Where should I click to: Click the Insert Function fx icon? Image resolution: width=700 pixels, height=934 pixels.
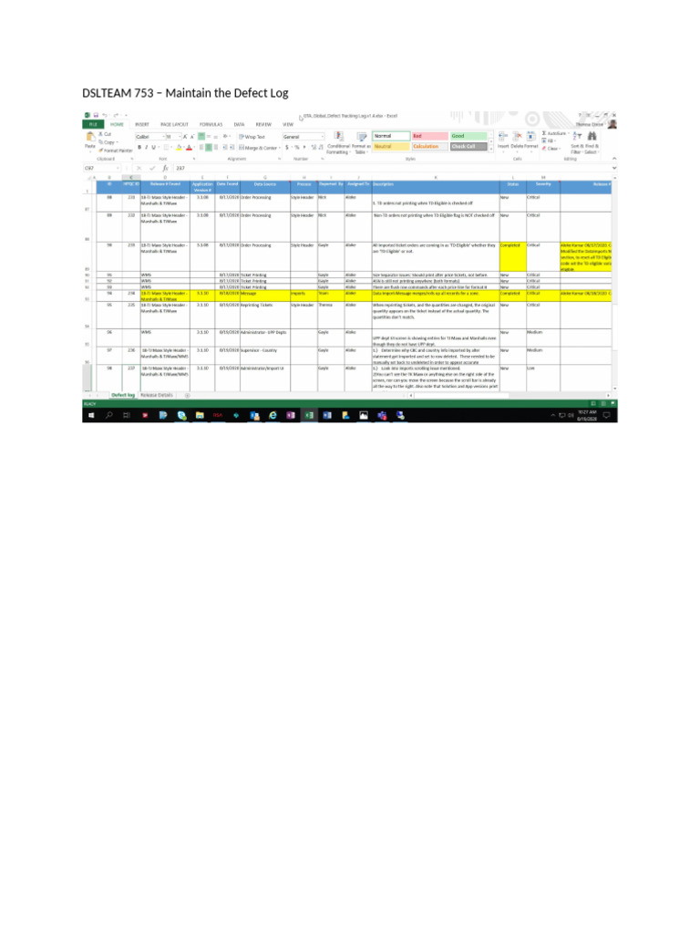(166, 168)
